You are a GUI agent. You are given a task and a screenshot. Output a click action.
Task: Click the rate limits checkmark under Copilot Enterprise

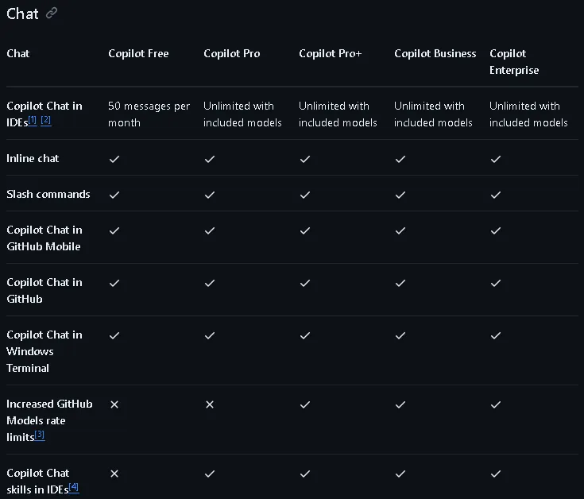point(496,404)
